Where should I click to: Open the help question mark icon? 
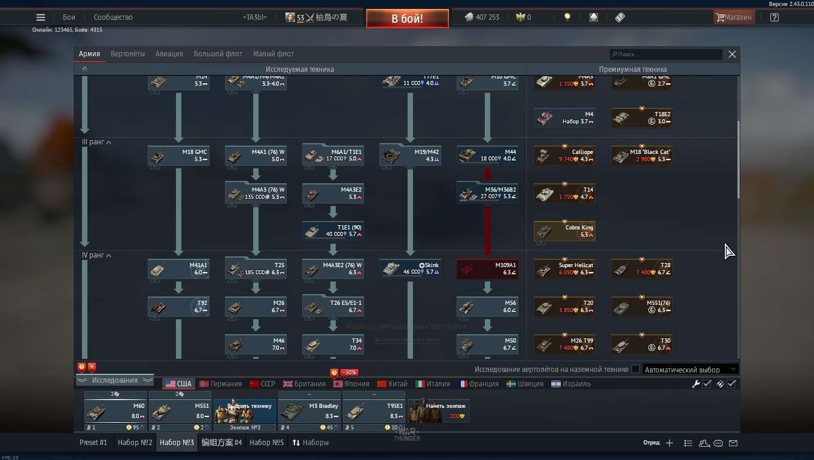(774, 17)
